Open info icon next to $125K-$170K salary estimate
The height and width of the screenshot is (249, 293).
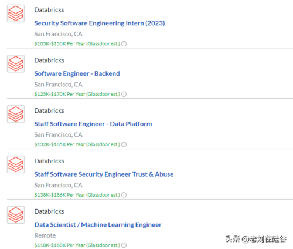pos(124,94)
